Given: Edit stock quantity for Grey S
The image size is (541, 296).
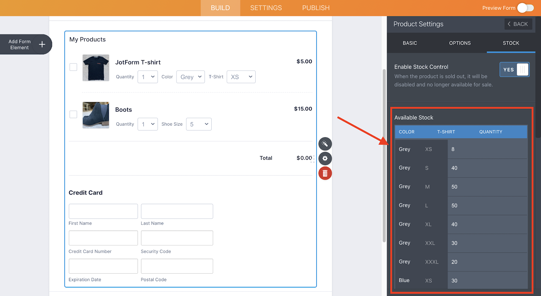Looking at the screenshot, I should [487, 168].
